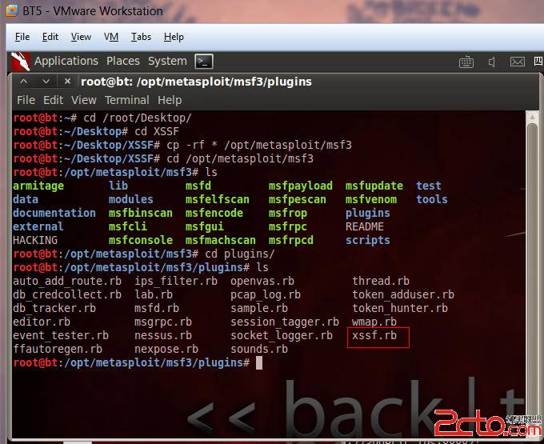
Task: Open the mail envelope panel icon
Action: point(517,62)
